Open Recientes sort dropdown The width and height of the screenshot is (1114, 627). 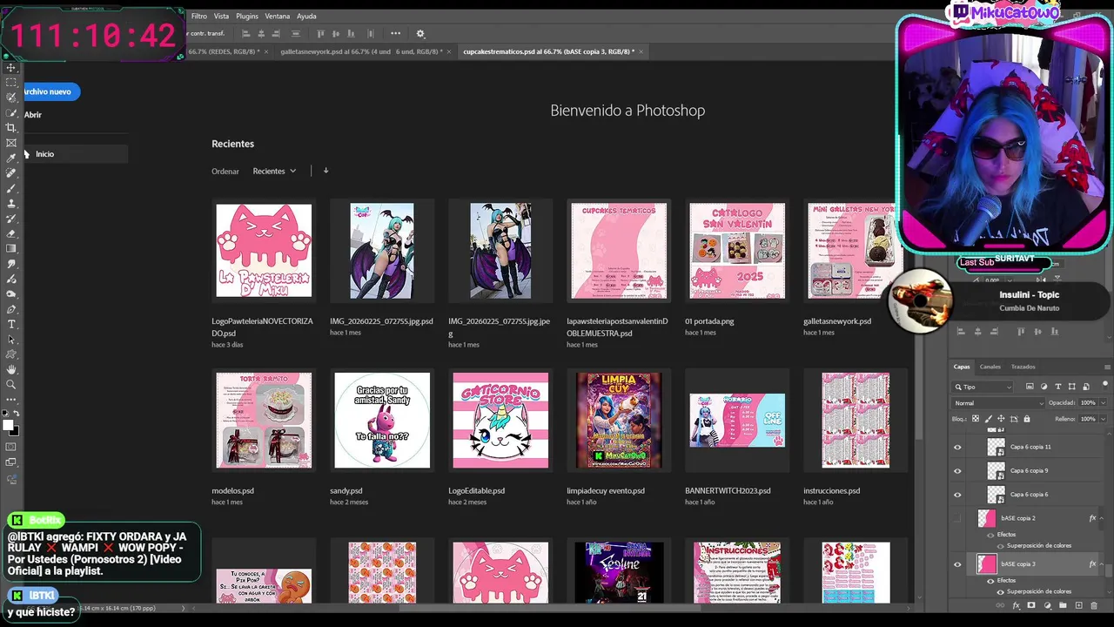(274, 171)
